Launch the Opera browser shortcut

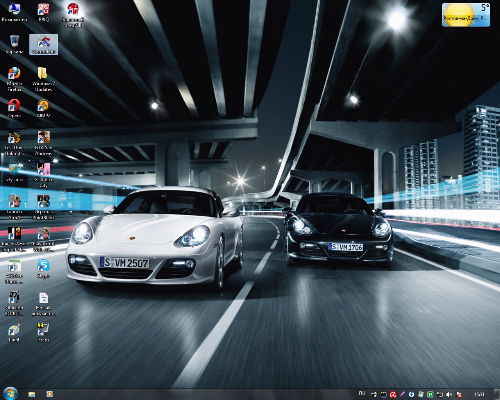[14, 109]
